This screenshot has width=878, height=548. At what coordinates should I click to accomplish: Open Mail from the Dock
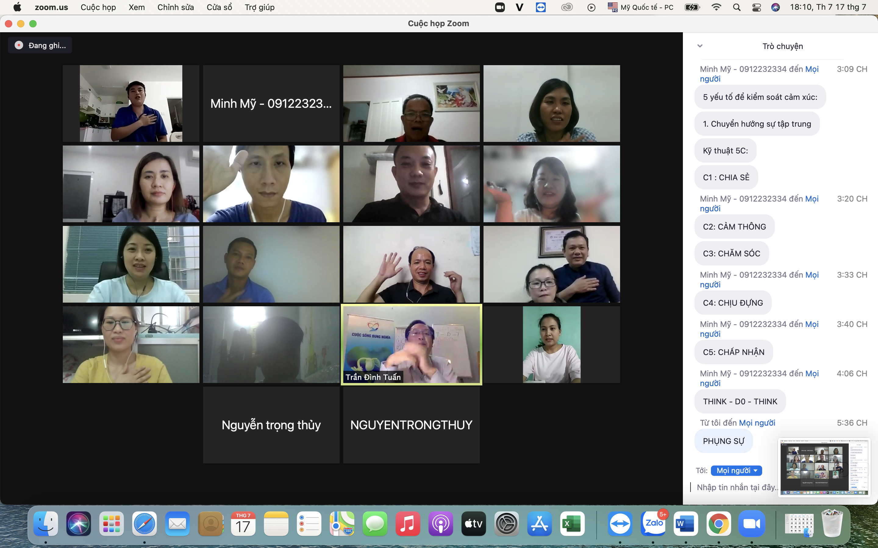click(177, 524)
